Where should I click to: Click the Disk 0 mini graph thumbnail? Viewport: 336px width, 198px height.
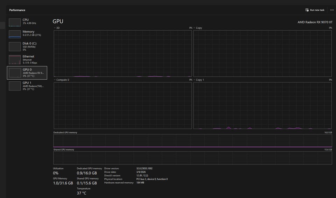pyautogui.click(x=15, y=46)
